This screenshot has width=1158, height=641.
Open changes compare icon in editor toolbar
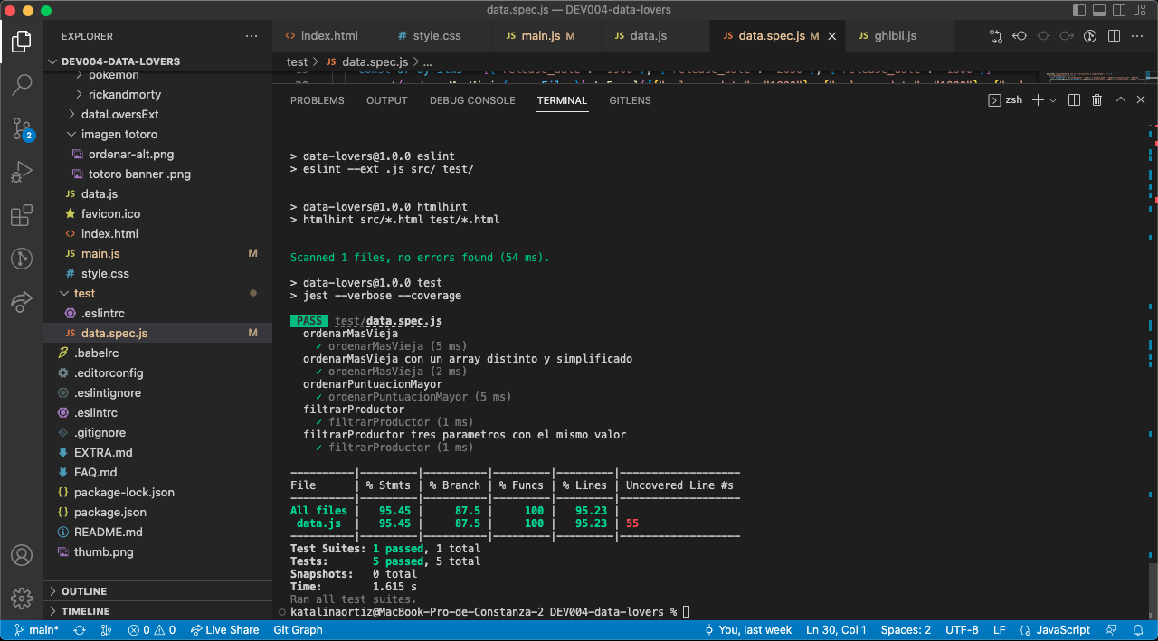(x=996, y=36)
